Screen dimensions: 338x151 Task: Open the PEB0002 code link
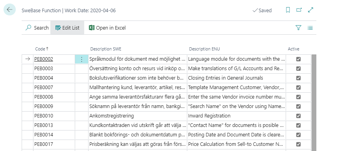44,59
